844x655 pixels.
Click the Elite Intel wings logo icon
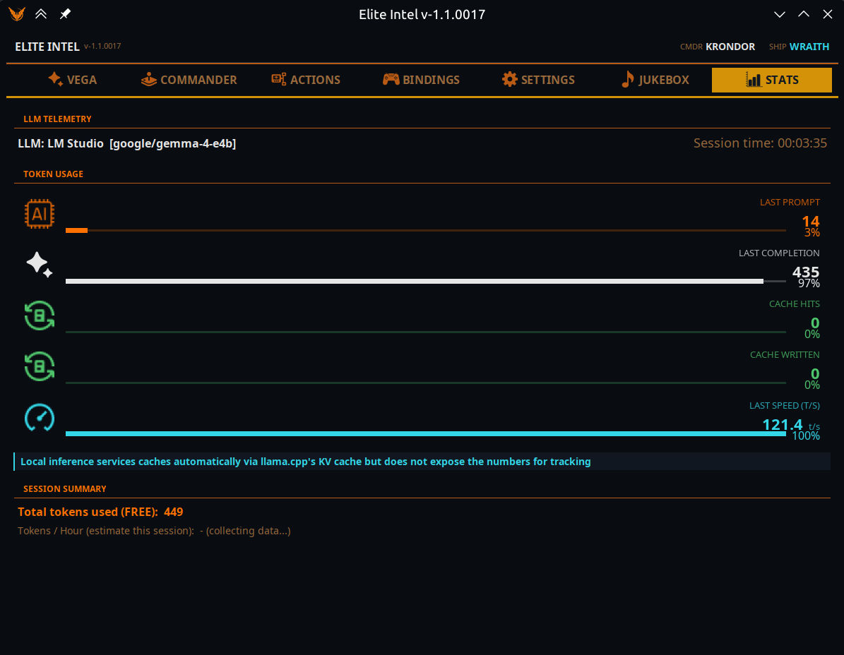(17, 14)
